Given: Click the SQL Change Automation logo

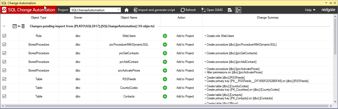Looking at the screenshot, I should [x=28, y=10].
